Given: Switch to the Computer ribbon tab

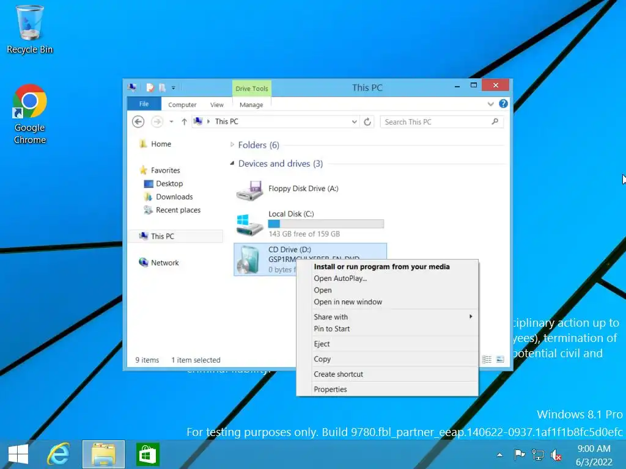Looking at the screenshot, I should pos(182,104).
